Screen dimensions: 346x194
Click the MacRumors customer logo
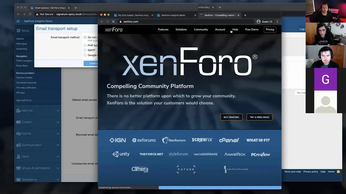174,140
